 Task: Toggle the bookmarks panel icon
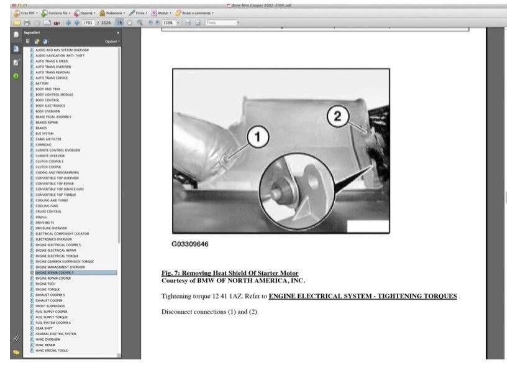pyautogui.click(x=16, y=49)
